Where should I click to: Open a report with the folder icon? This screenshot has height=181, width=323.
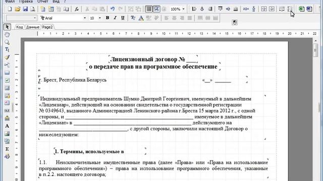(18, 9)
